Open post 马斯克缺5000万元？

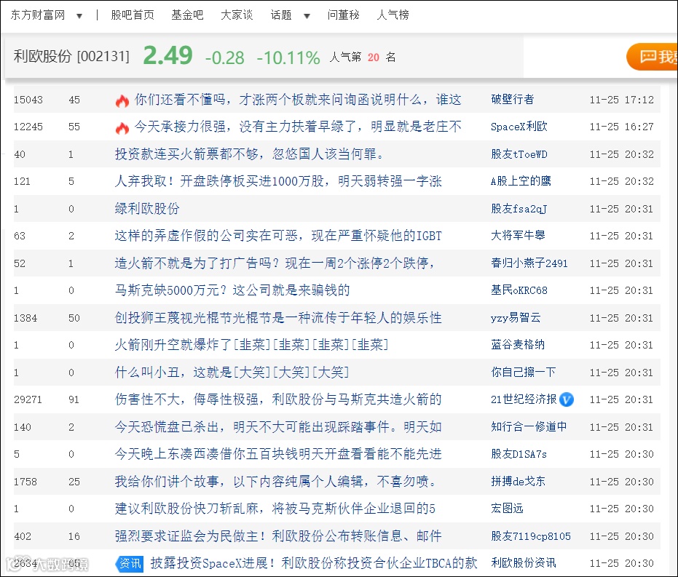pyautogui.click(x=232, y=290)
